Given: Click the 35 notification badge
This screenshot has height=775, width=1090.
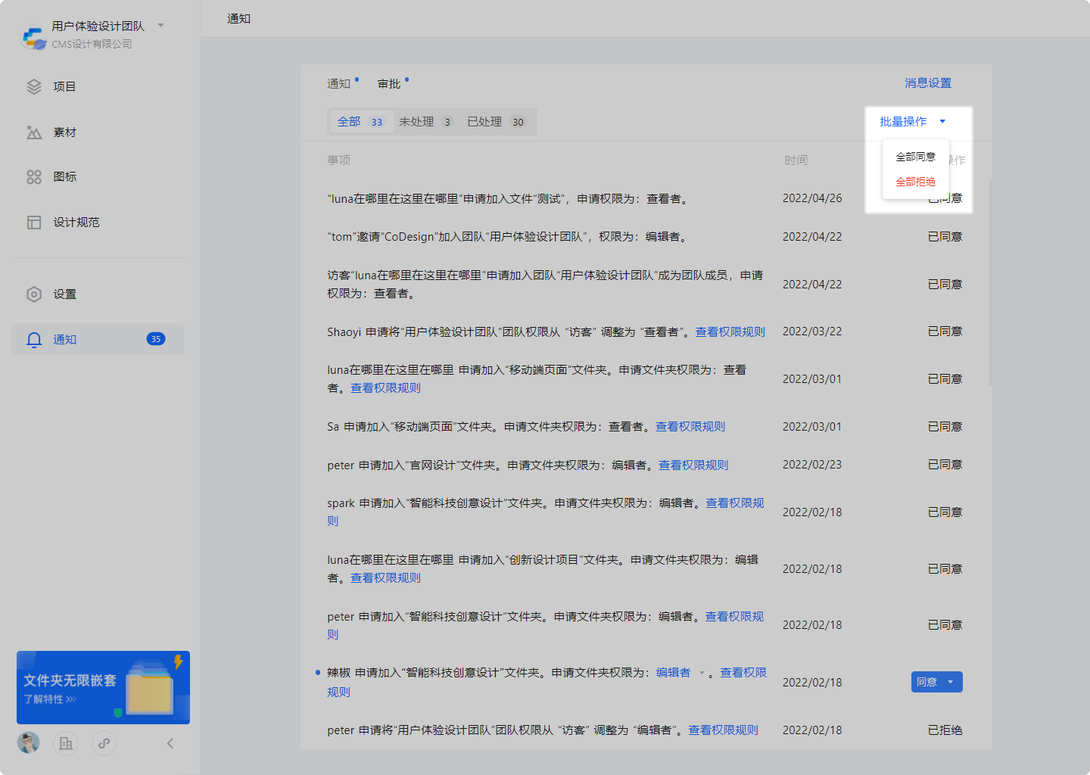Looking at the screenshot, I should point(156,339).
